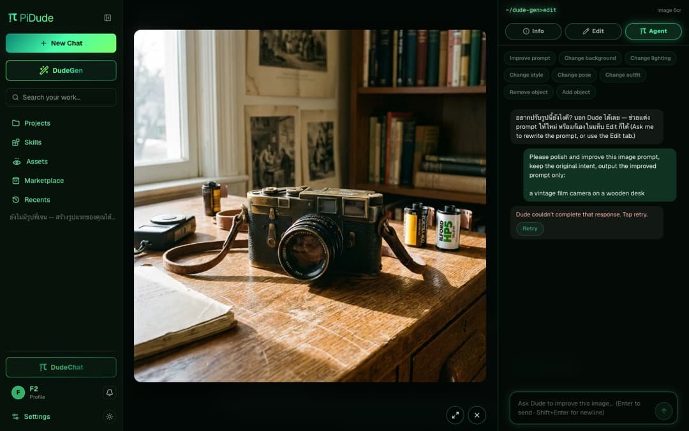Choose the Add object suggestion

coord(575,92)
